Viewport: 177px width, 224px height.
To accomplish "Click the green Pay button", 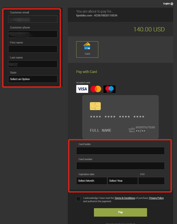I will coord(120,212).
